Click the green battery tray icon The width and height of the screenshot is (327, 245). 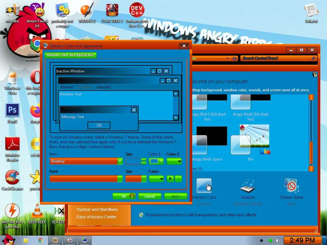coord(270,241)
